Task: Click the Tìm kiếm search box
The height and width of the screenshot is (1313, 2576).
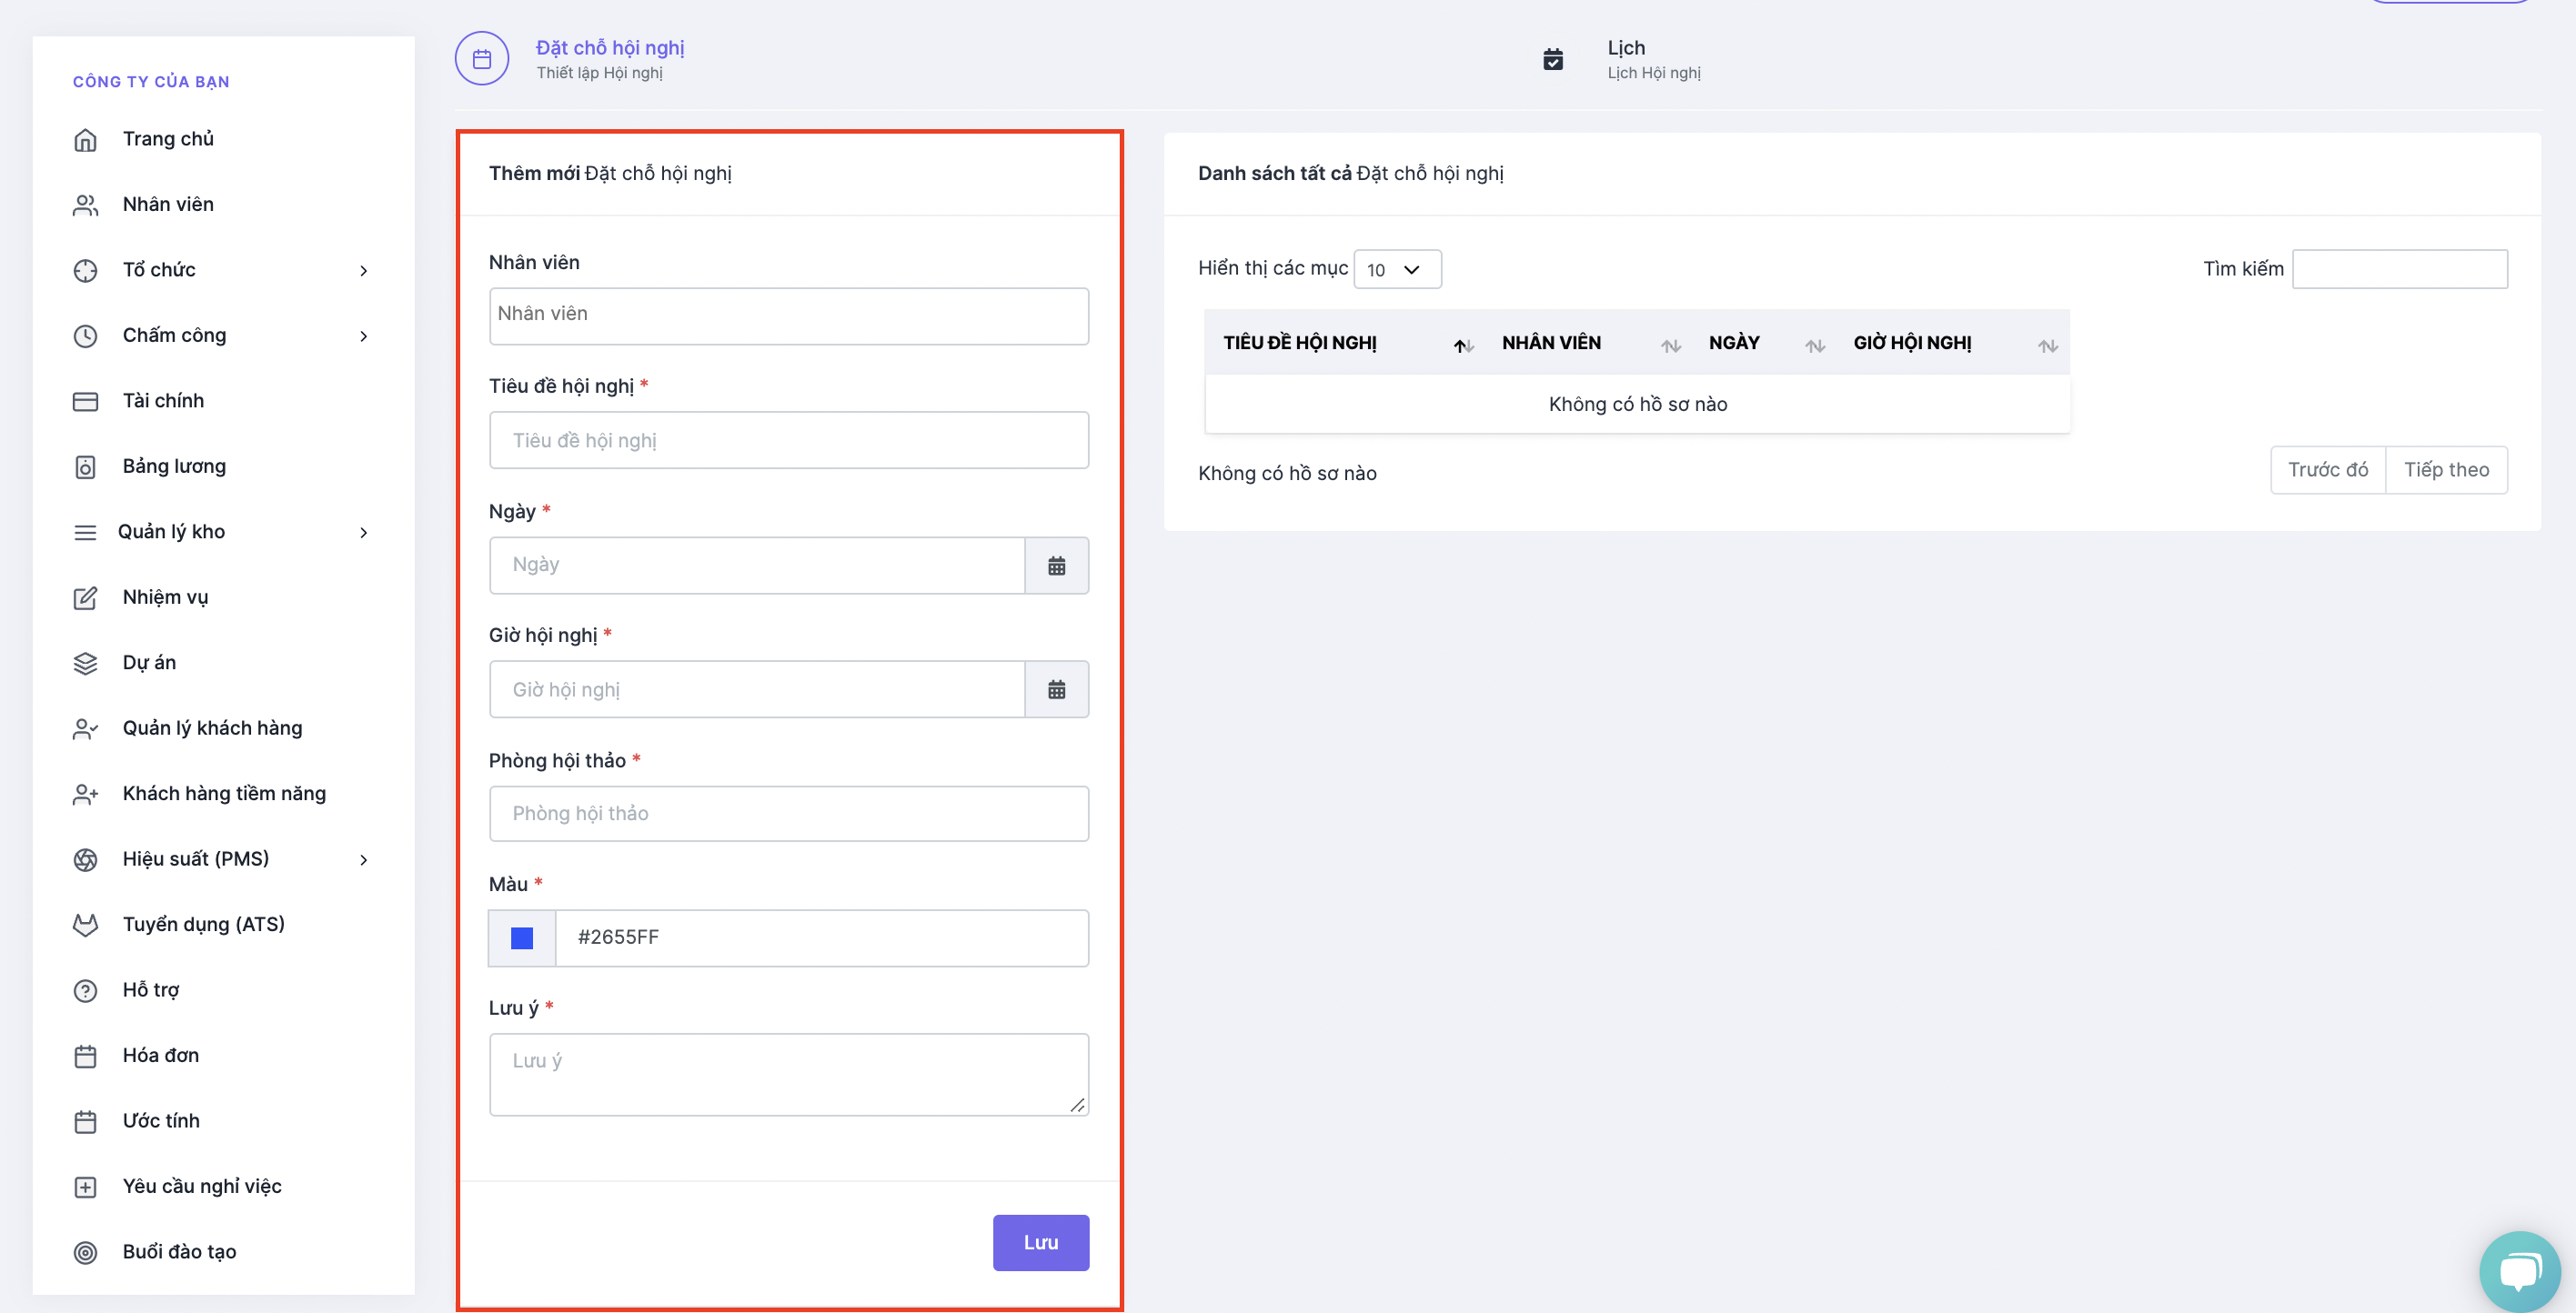Action: [2399, 269]
